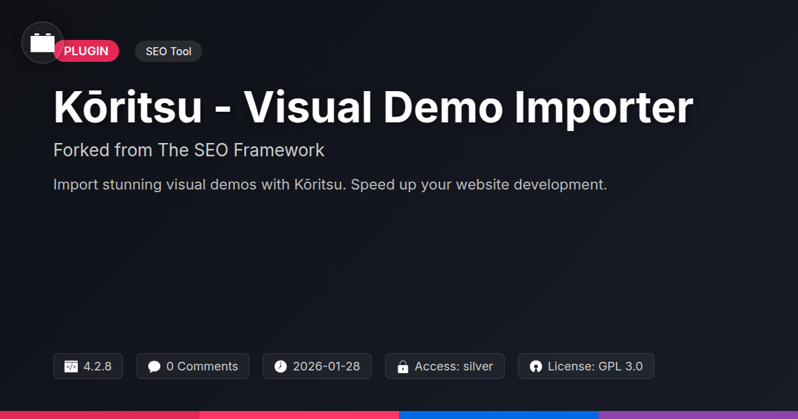Click the 4.2.8 version text
This screenshot has width=798, height=419.
(98, 366)
